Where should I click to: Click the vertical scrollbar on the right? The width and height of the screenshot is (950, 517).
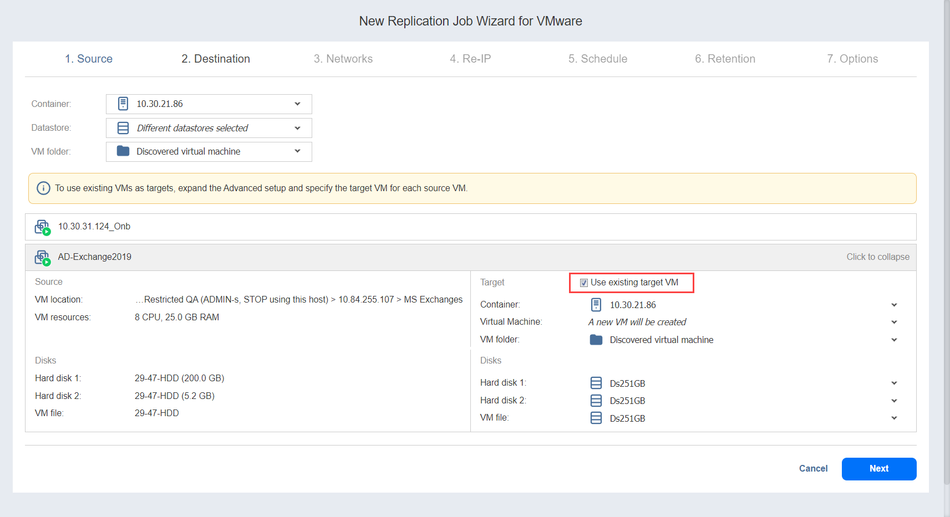pyautogui.click(x=946, y=249)
